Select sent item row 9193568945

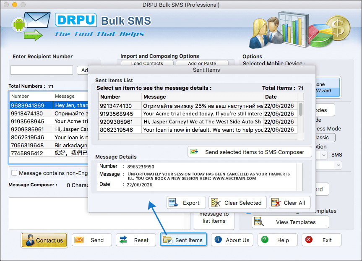tap(198, 114)
